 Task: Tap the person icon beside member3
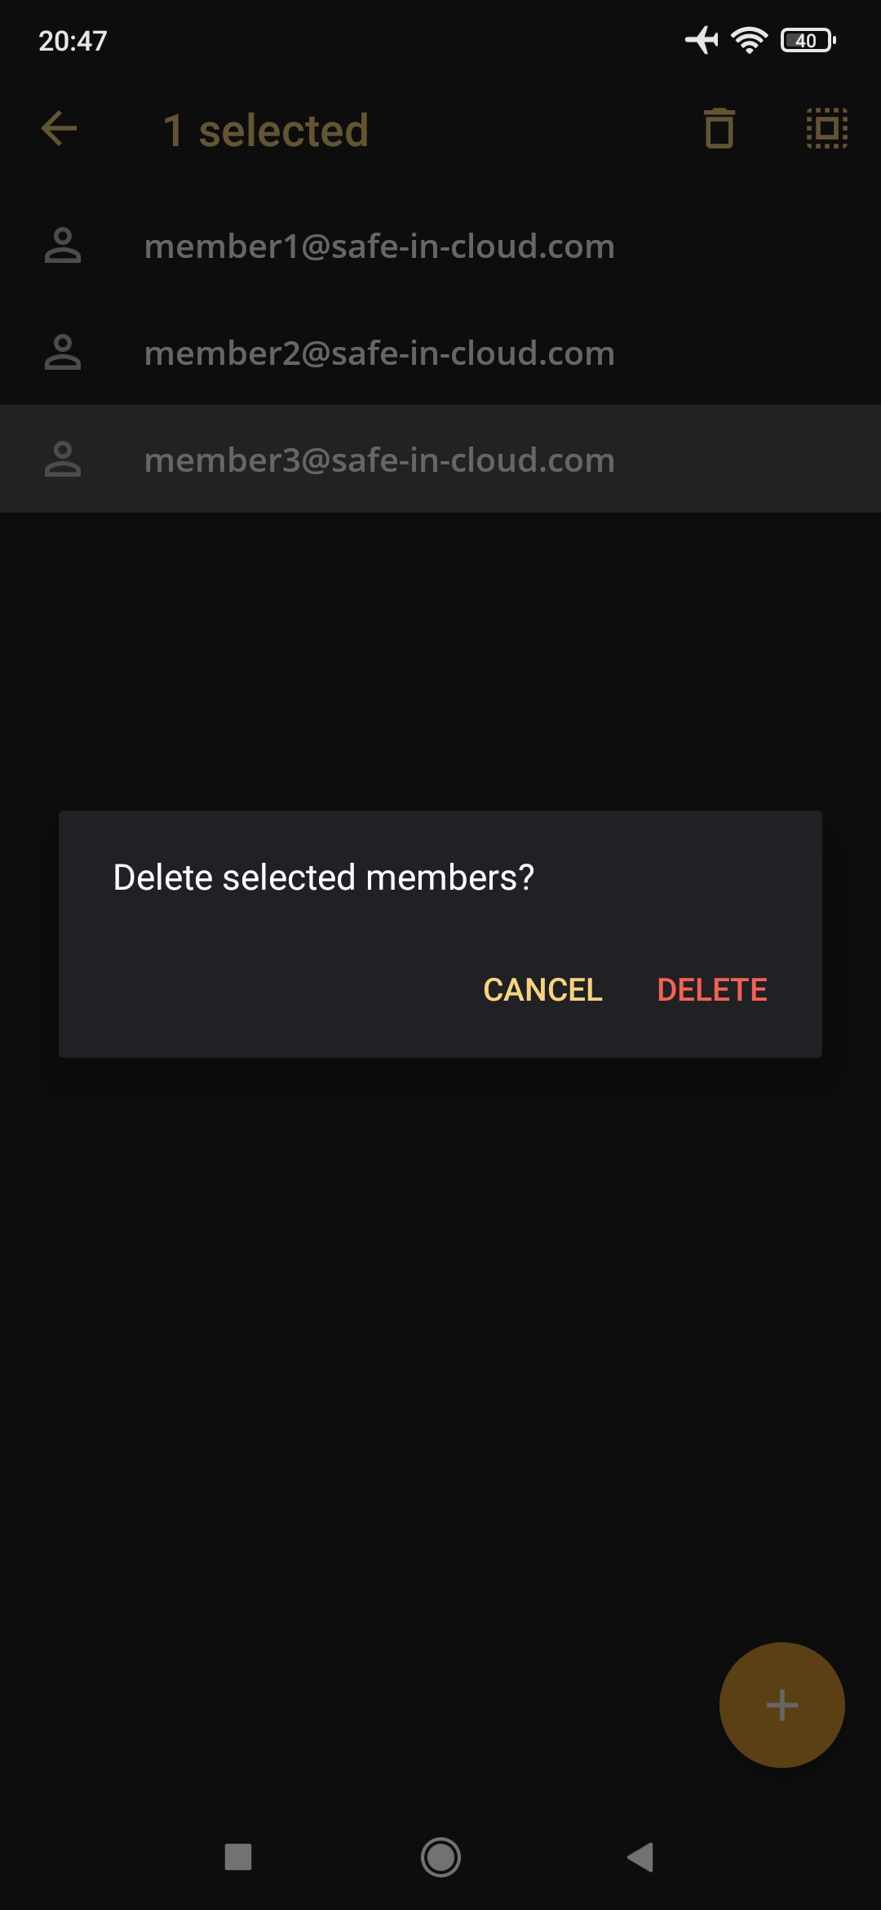[63, 460]
